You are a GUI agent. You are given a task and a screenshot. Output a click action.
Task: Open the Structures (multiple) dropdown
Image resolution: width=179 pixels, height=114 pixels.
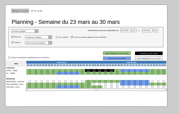point(25,31)
